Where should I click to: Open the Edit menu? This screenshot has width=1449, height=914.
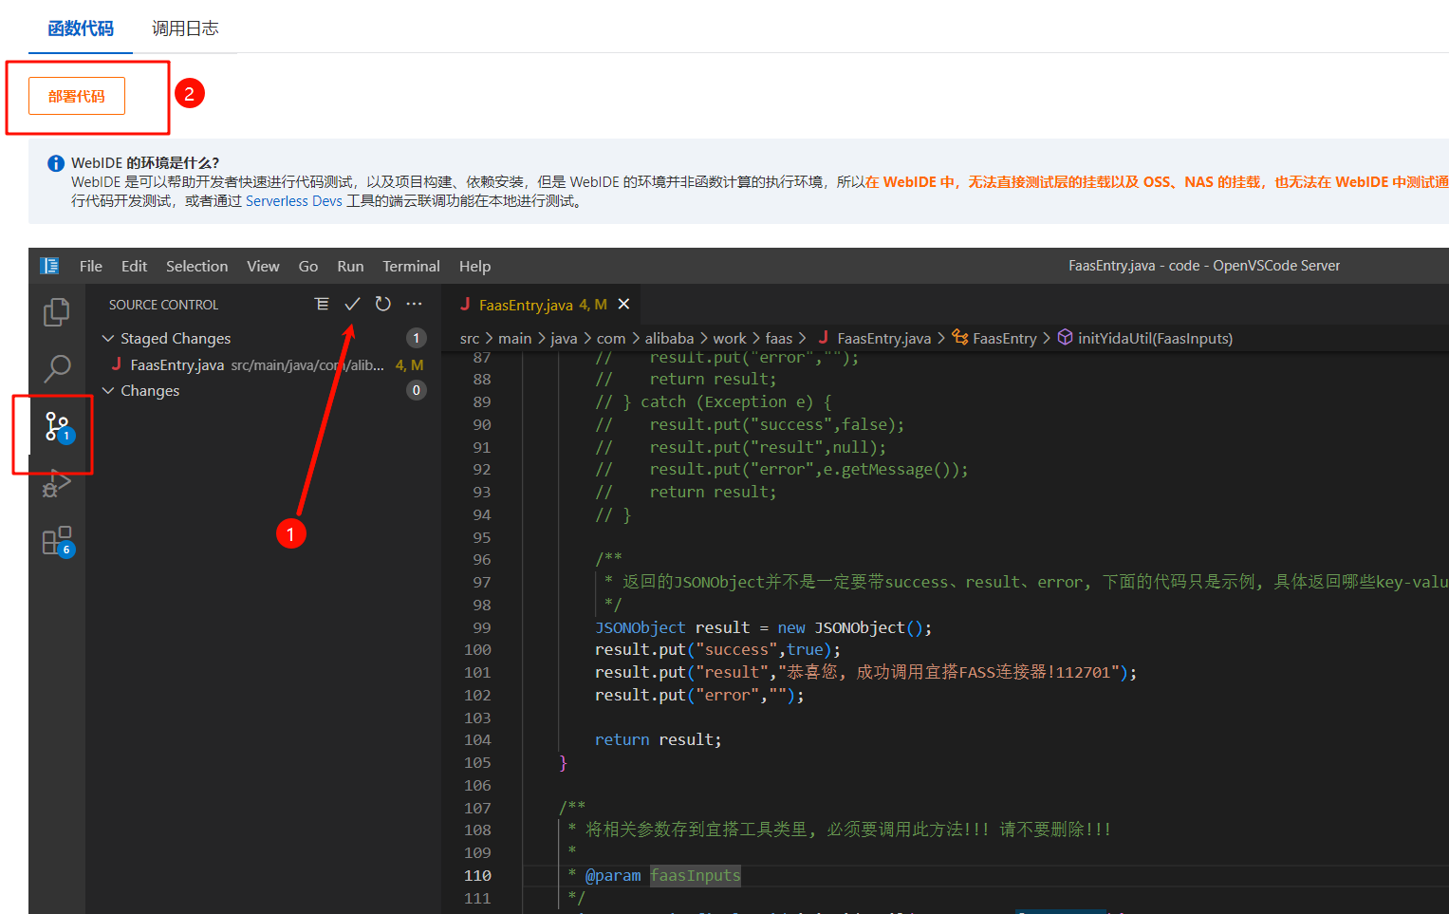(x=134, y=266)
